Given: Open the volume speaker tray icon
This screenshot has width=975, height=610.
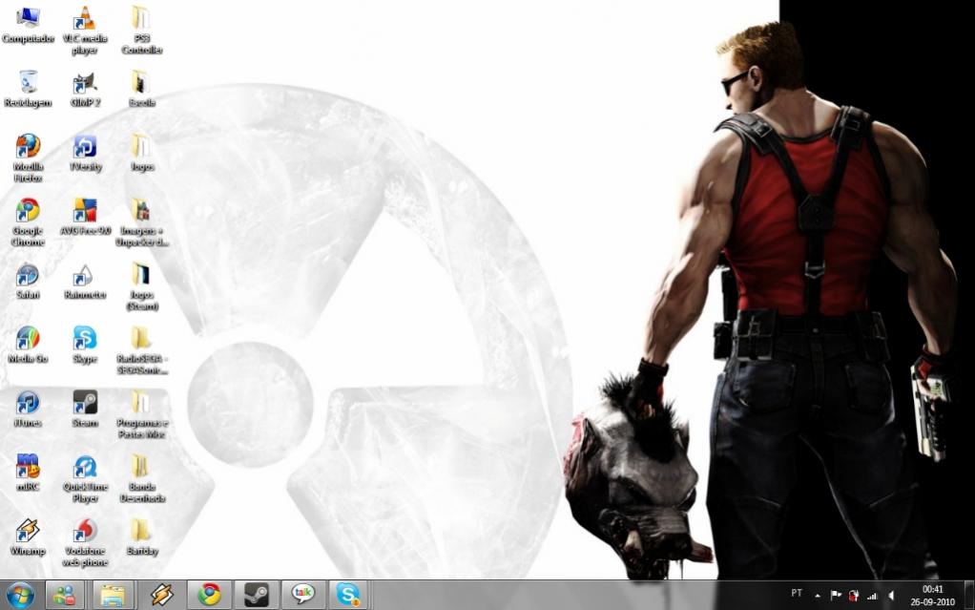Looking at the screenshot, I should click(890, 596).
